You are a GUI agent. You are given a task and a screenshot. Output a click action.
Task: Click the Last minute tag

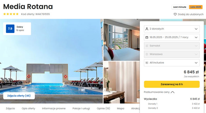[x=179, y=7]
